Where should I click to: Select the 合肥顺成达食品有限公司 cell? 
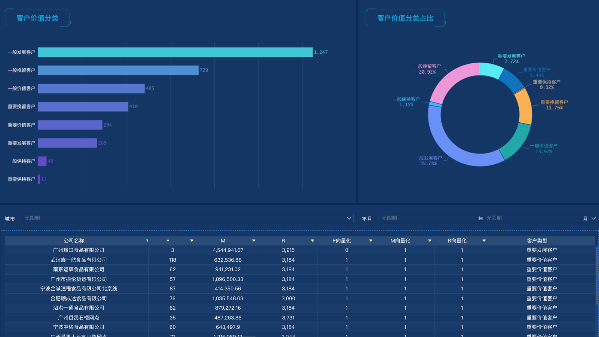(78, 299)
